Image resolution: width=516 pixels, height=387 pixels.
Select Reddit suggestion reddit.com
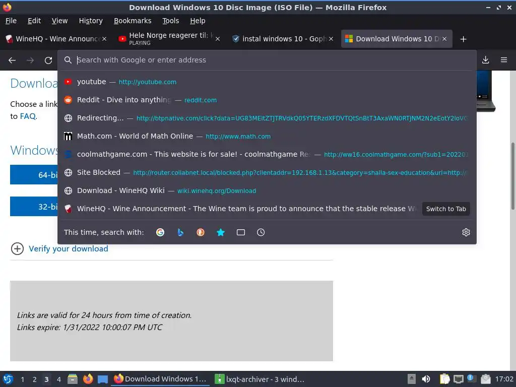(267, 100)
